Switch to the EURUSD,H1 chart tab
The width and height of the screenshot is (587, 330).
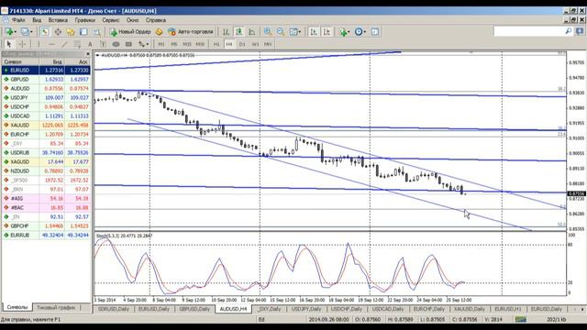[x=507, y=309]
